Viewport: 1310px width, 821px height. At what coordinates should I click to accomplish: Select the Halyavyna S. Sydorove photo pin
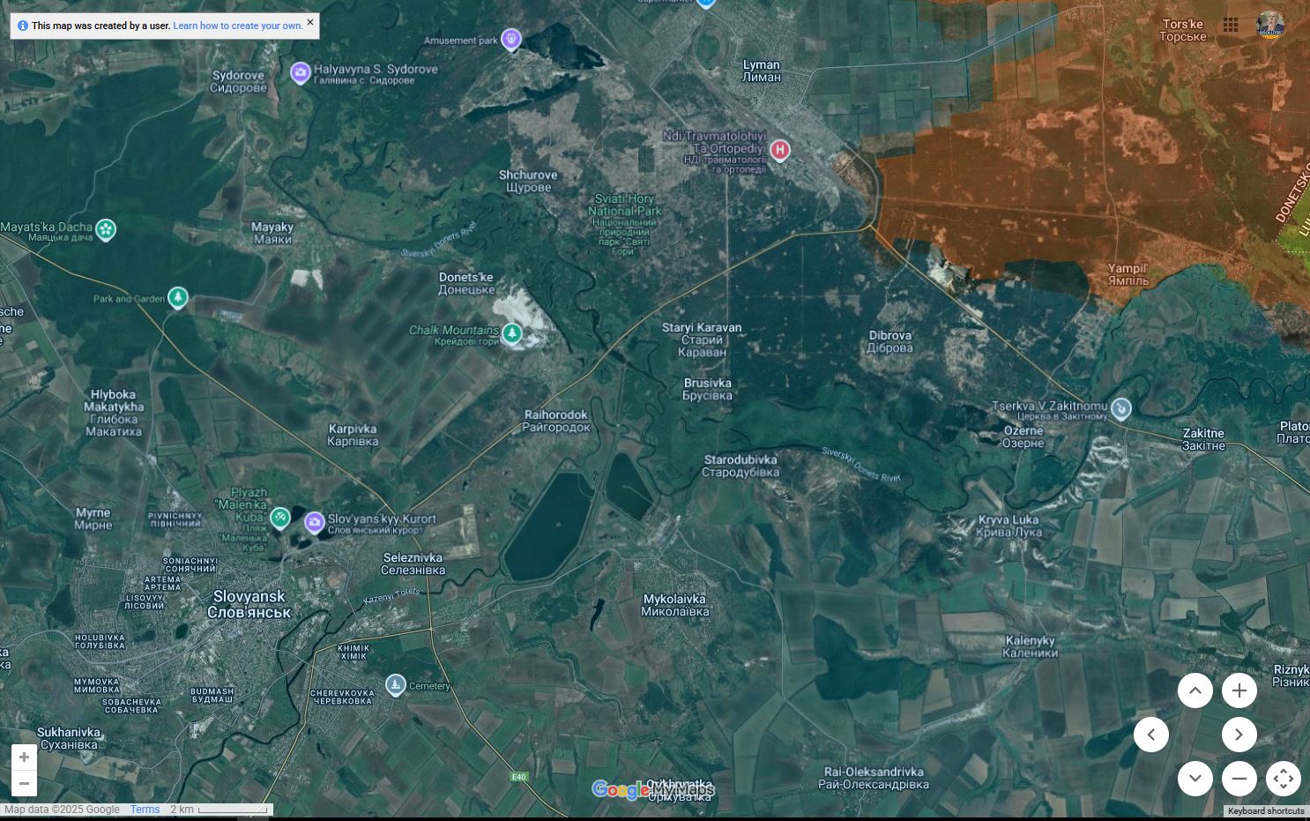click(x=301, y=72)
